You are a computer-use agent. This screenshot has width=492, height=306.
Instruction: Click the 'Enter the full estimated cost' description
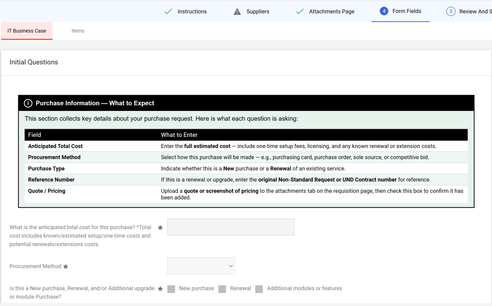coord(298,146)
